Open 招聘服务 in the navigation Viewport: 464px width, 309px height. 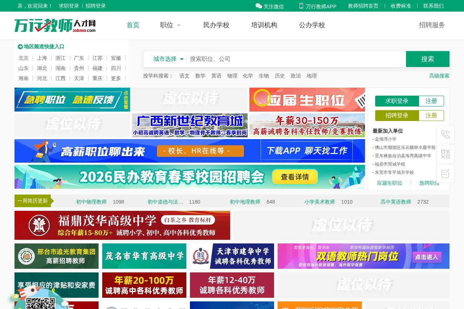(x=432, y=25)
